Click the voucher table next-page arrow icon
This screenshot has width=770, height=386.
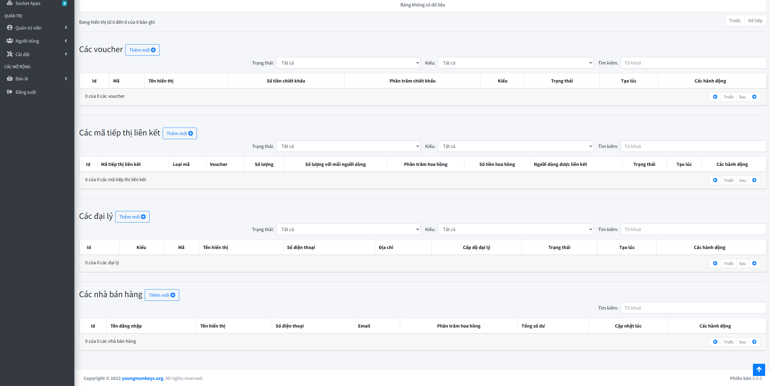click(x=754, y=97)
